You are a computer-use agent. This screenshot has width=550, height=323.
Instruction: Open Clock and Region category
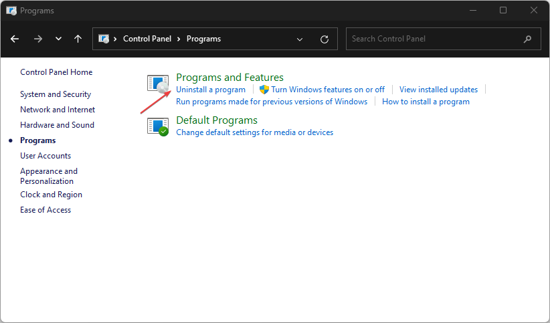pyautogui.click(x=51, y=195)
